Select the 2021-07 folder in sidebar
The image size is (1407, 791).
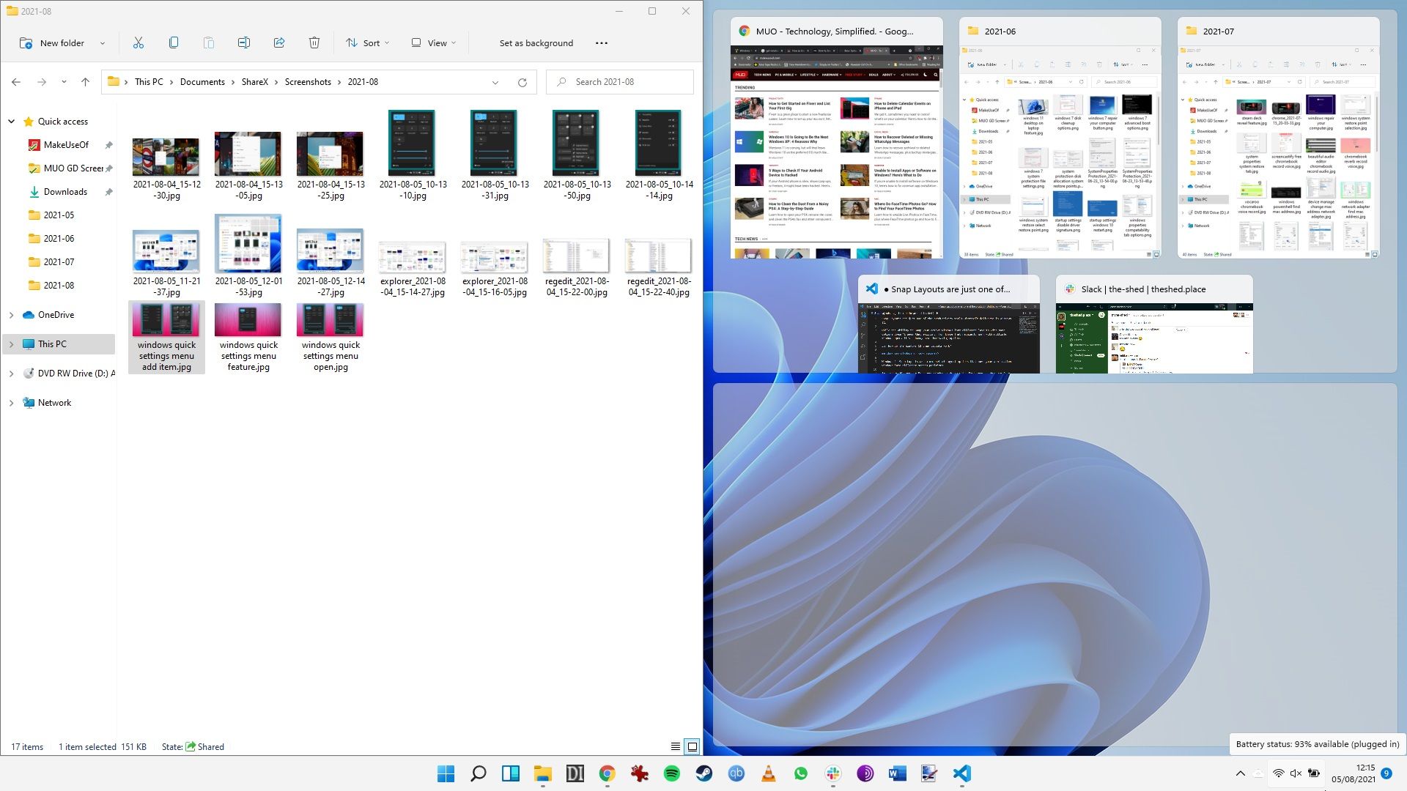click(59, 261)
